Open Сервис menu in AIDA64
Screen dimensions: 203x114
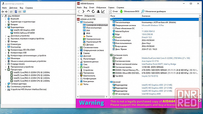[x=111, y=8]
